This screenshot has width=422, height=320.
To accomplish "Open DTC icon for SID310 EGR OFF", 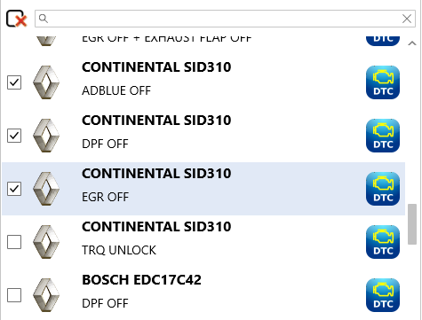I will 383,189.
